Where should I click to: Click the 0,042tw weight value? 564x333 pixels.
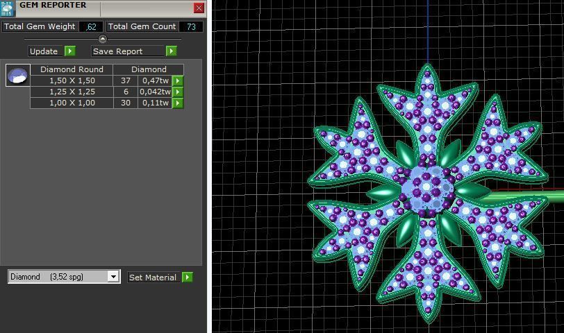[155, 92]
